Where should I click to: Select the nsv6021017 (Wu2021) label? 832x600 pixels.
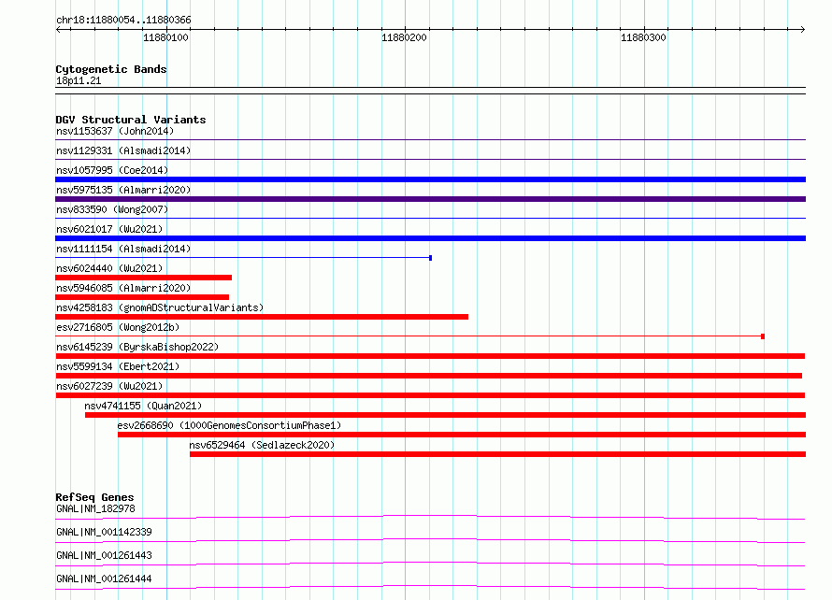click(x=109, y=229)
